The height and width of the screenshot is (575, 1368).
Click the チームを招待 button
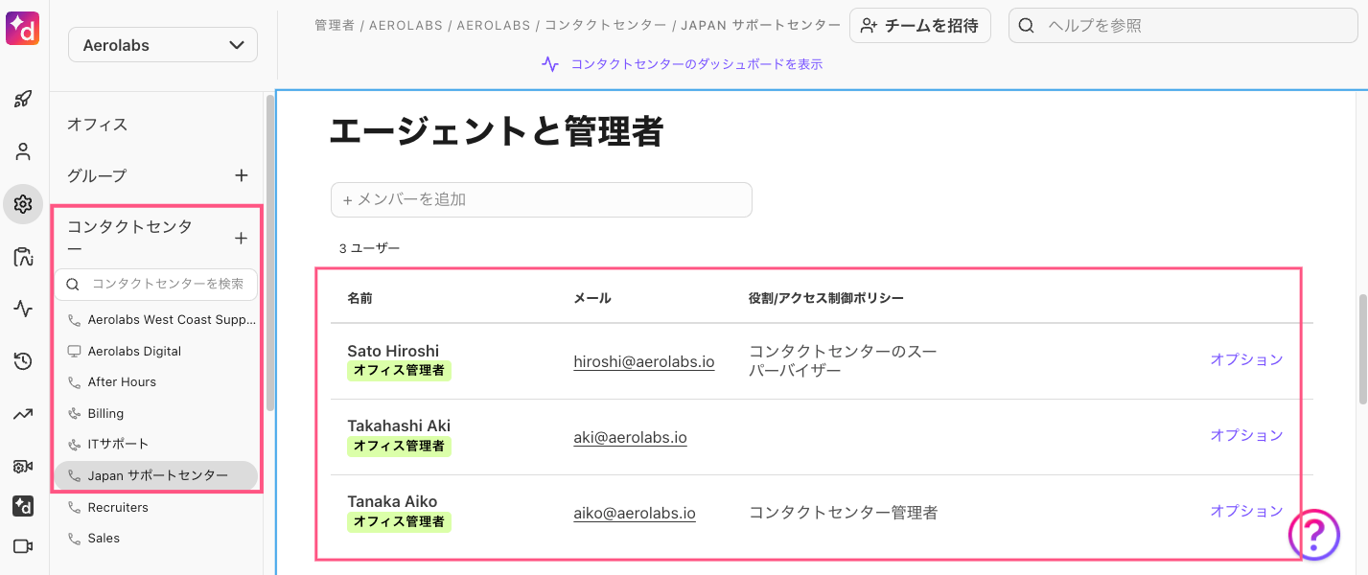[919, 26]
